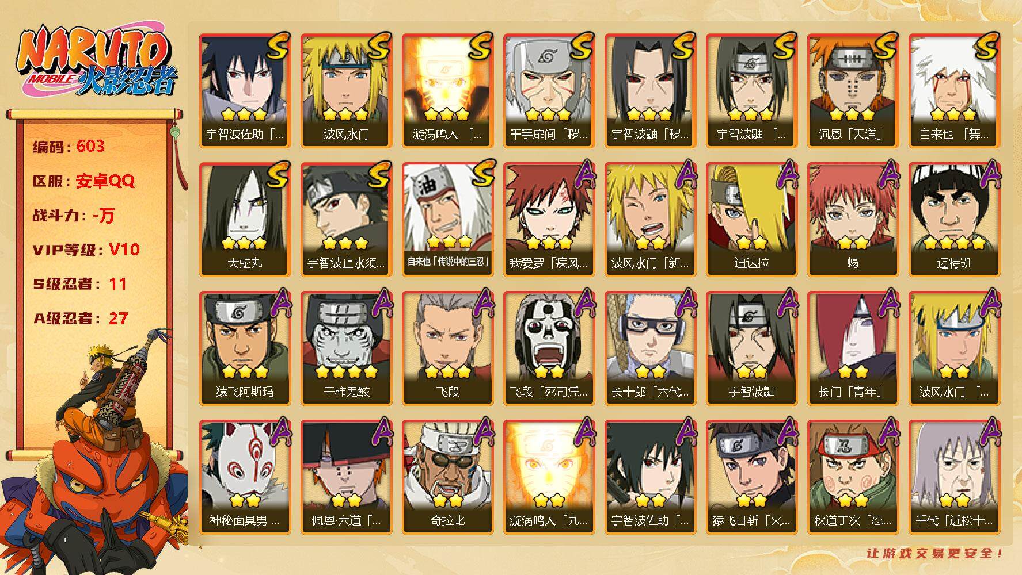
Task: Choose the 干柿鬼鲛 card
Action: (x=346, y=348)
